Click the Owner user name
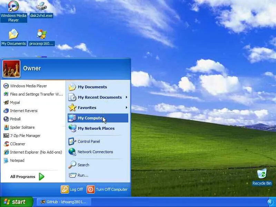Screen dimensions: 276x207 point(32,68)
